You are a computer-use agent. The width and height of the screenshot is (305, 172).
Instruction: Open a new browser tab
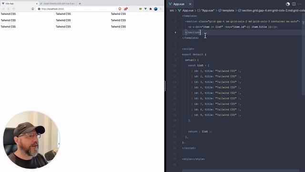click(x=80, y=3)
